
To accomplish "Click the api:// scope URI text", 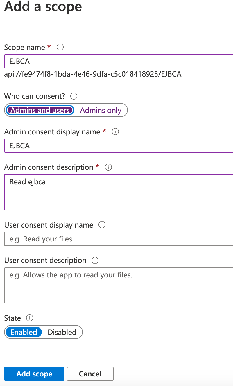I will point(93,74).
